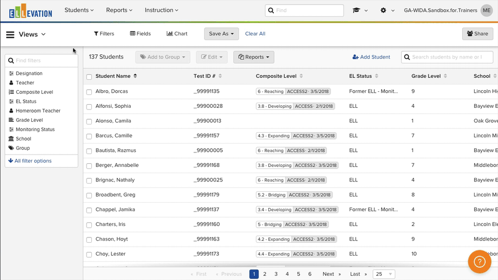Check the box for Alonso, Camila
Screen dimensions: 498x280
pos(89,121)
